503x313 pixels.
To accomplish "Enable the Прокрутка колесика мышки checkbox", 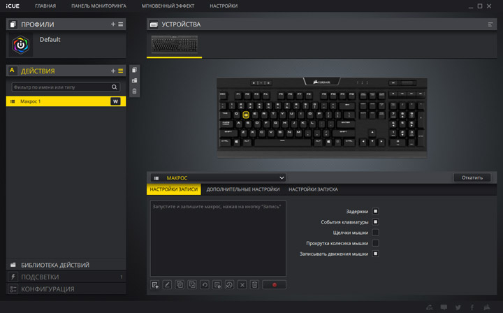I will point(375,243).
